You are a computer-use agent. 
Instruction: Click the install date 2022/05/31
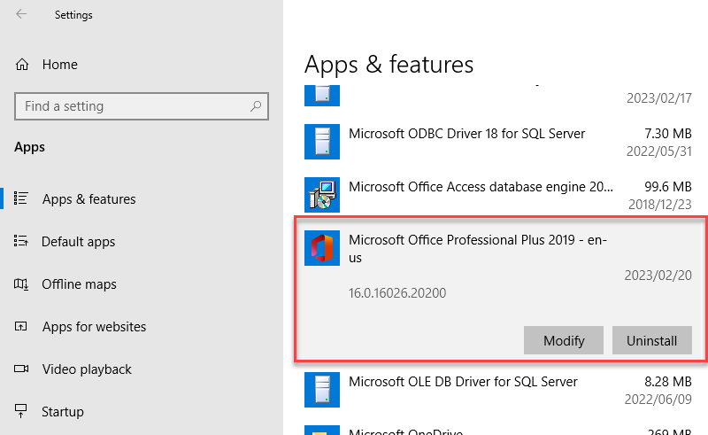[658, 151]
